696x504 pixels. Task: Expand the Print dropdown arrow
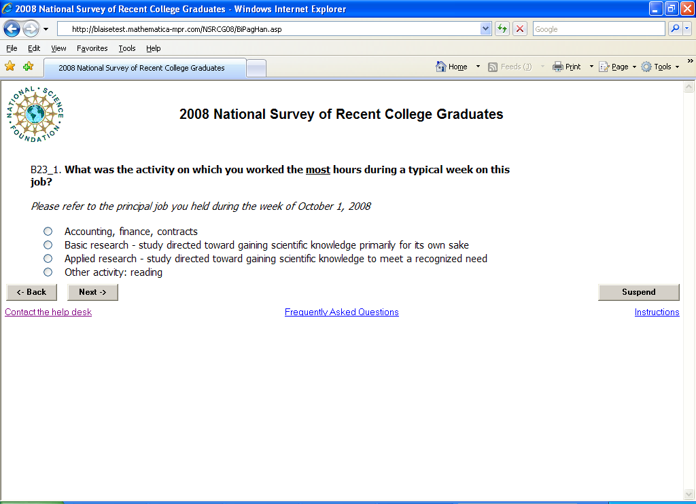point(591,67)
